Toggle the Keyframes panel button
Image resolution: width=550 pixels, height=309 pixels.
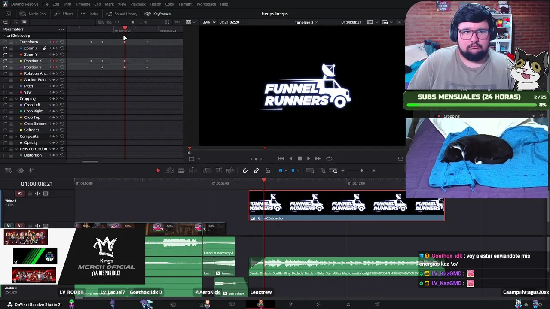158,14
